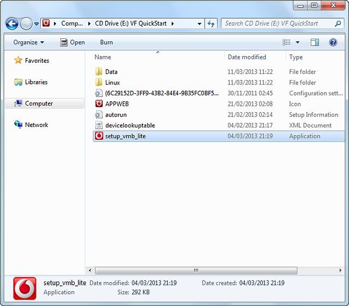
Task: Open the More view options dropdown arrow
Action: (297, 42)
